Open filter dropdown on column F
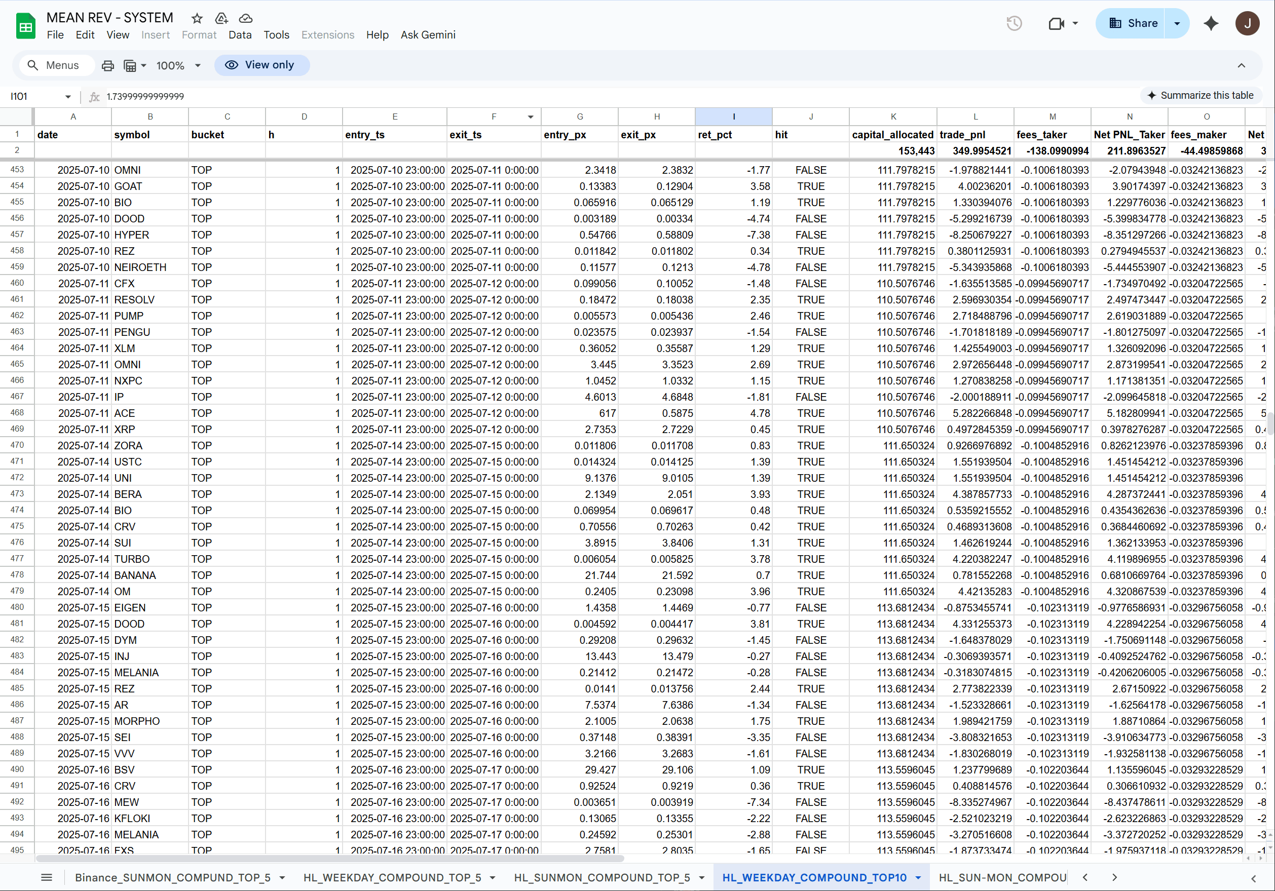The width and height of the screenshot is (1275, 891). pyautogui.click(x=531, y=117)
